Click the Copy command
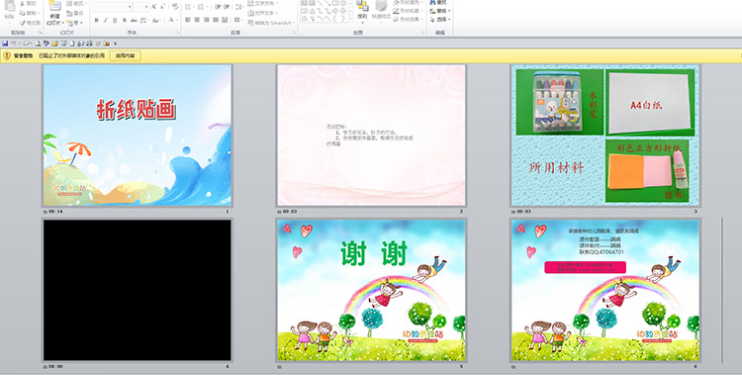Screen dimensions: 742x375 [x=29, y=13]
